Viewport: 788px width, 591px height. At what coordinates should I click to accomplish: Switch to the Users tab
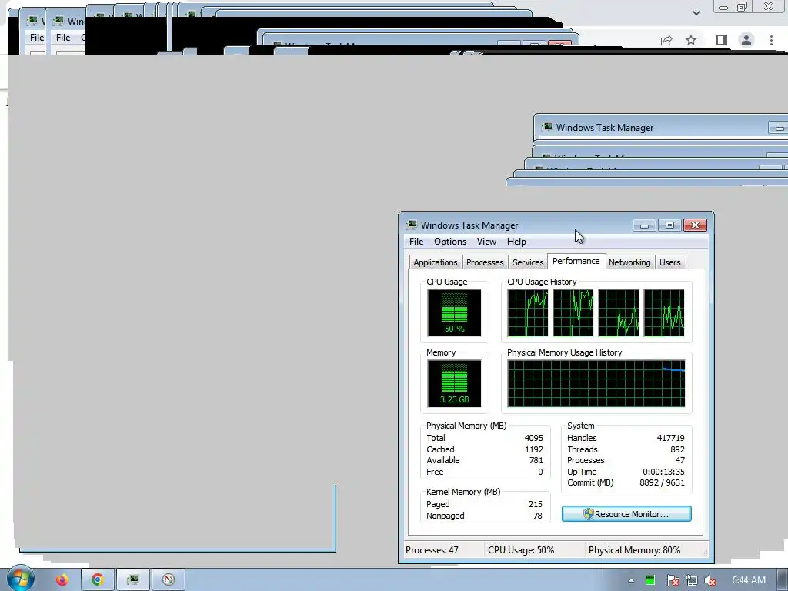click(670, 262)
